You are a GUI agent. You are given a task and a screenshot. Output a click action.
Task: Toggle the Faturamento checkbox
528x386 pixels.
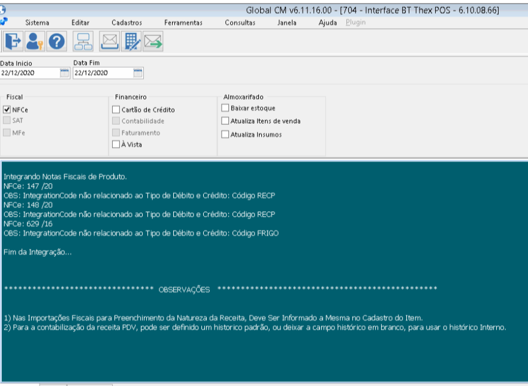(x=116, y=132)
